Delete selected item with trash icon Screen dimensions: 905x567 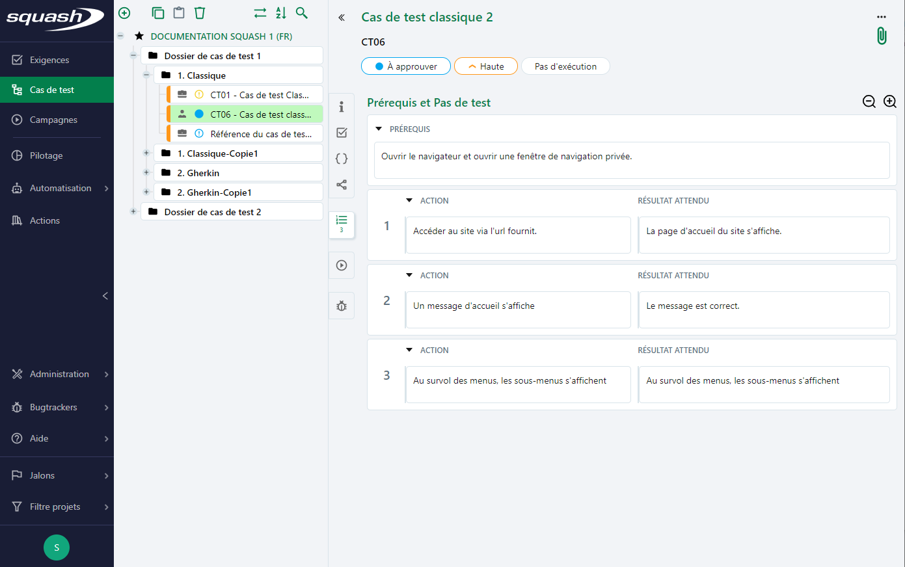click(x=200, y=13)
